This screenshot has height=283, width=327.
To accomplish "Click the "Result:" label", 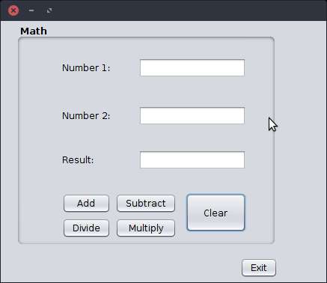I will (x=78, y=160).
